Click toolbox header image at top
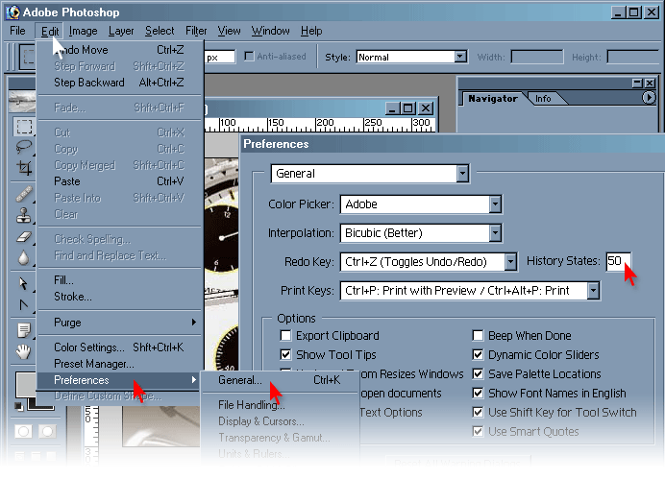This screenshot has height=479, width=665. (22, 101)
